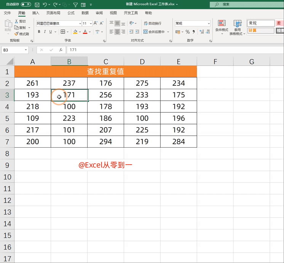The height and width of the screenshot is (263, 284).
Task: Click the Top Align icon
Action: [112, 23]
